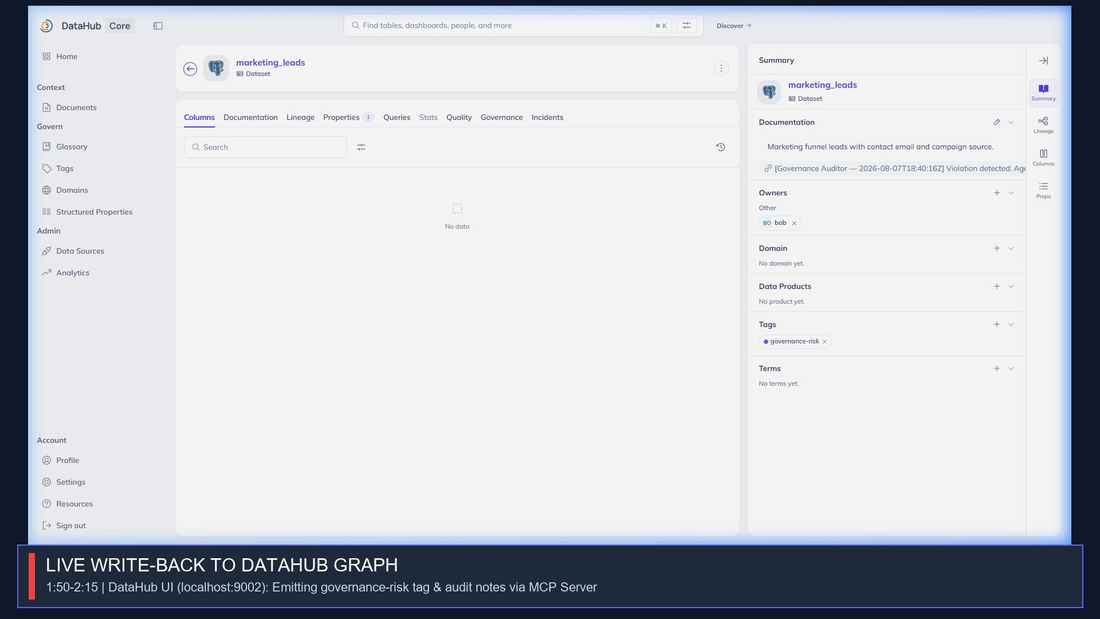This screenshot has width=1100, height=619.
Task: Open Settings in sidebar
Action: pyautogui.click(x=64, y=482)
